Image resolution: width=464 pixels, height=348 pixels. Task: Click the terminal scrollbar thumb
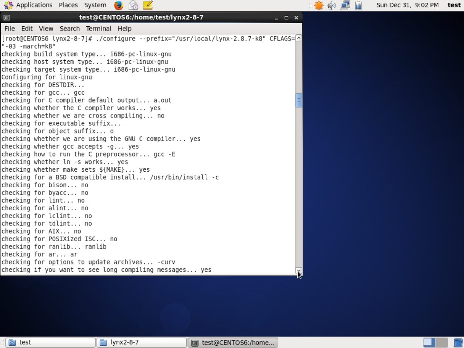point(299,100)
